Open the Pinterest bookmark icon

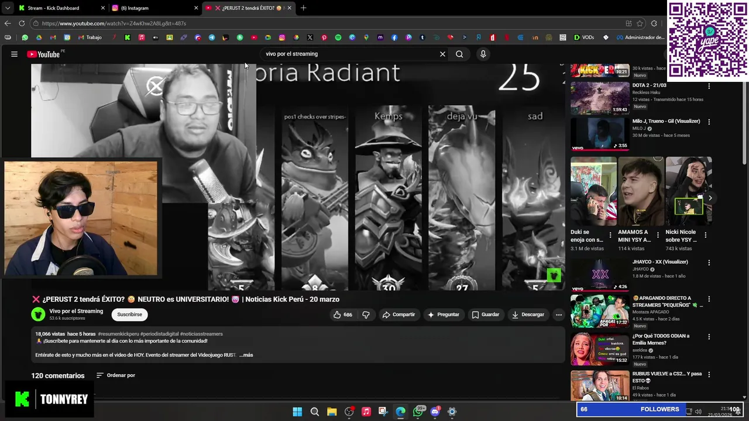point(324,37)
